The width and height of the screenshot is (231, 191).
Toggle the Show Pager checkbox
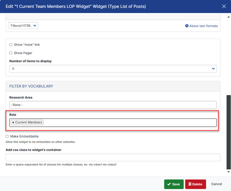[11, 53]
